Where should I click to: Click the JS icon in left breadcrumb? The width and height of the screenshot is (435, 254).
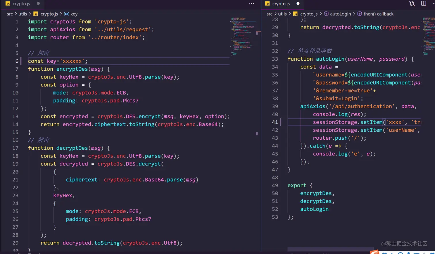[x=36, y=14]
